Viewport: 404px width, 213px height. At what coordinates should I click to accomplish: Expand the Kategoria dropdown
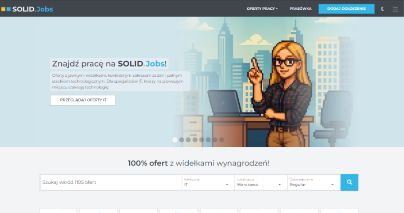click(x=208, y=182)
